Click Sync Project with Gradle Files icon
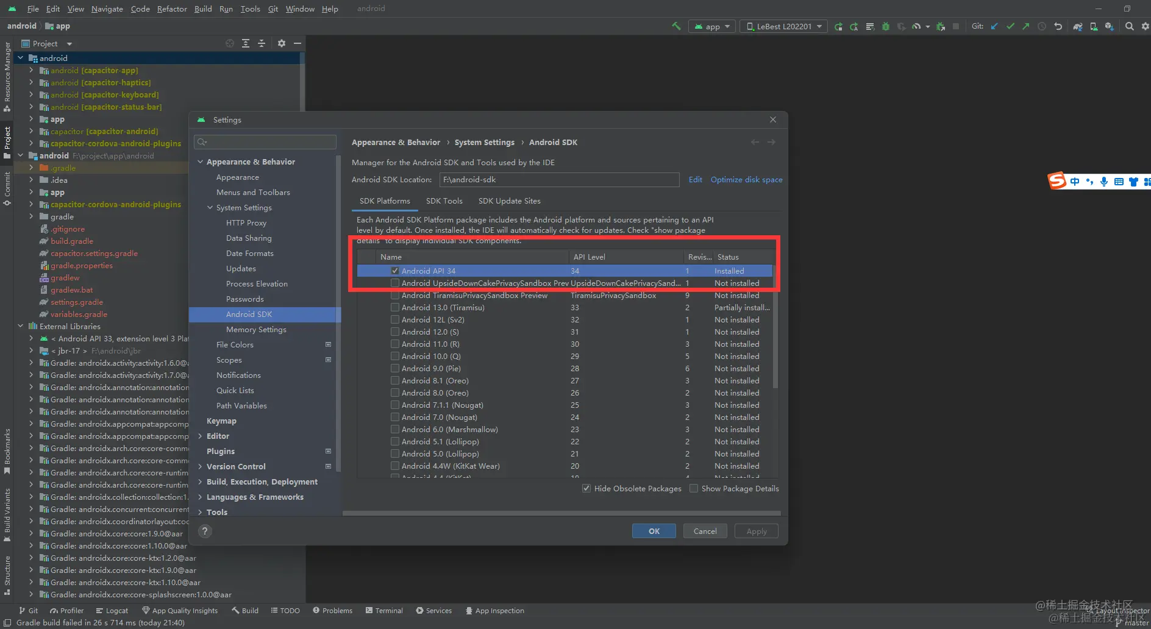 [x=1078, y=26]
